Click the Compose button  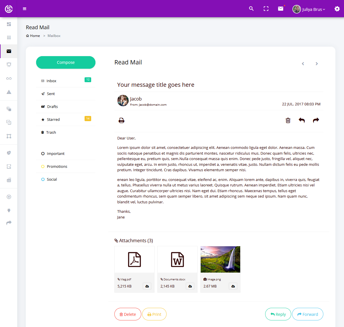tap(66, 62)
